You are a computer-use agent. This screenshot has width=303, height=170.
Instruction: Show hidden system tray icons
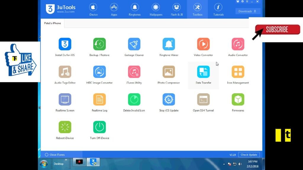pyautogui.click(x=224, y=164)
